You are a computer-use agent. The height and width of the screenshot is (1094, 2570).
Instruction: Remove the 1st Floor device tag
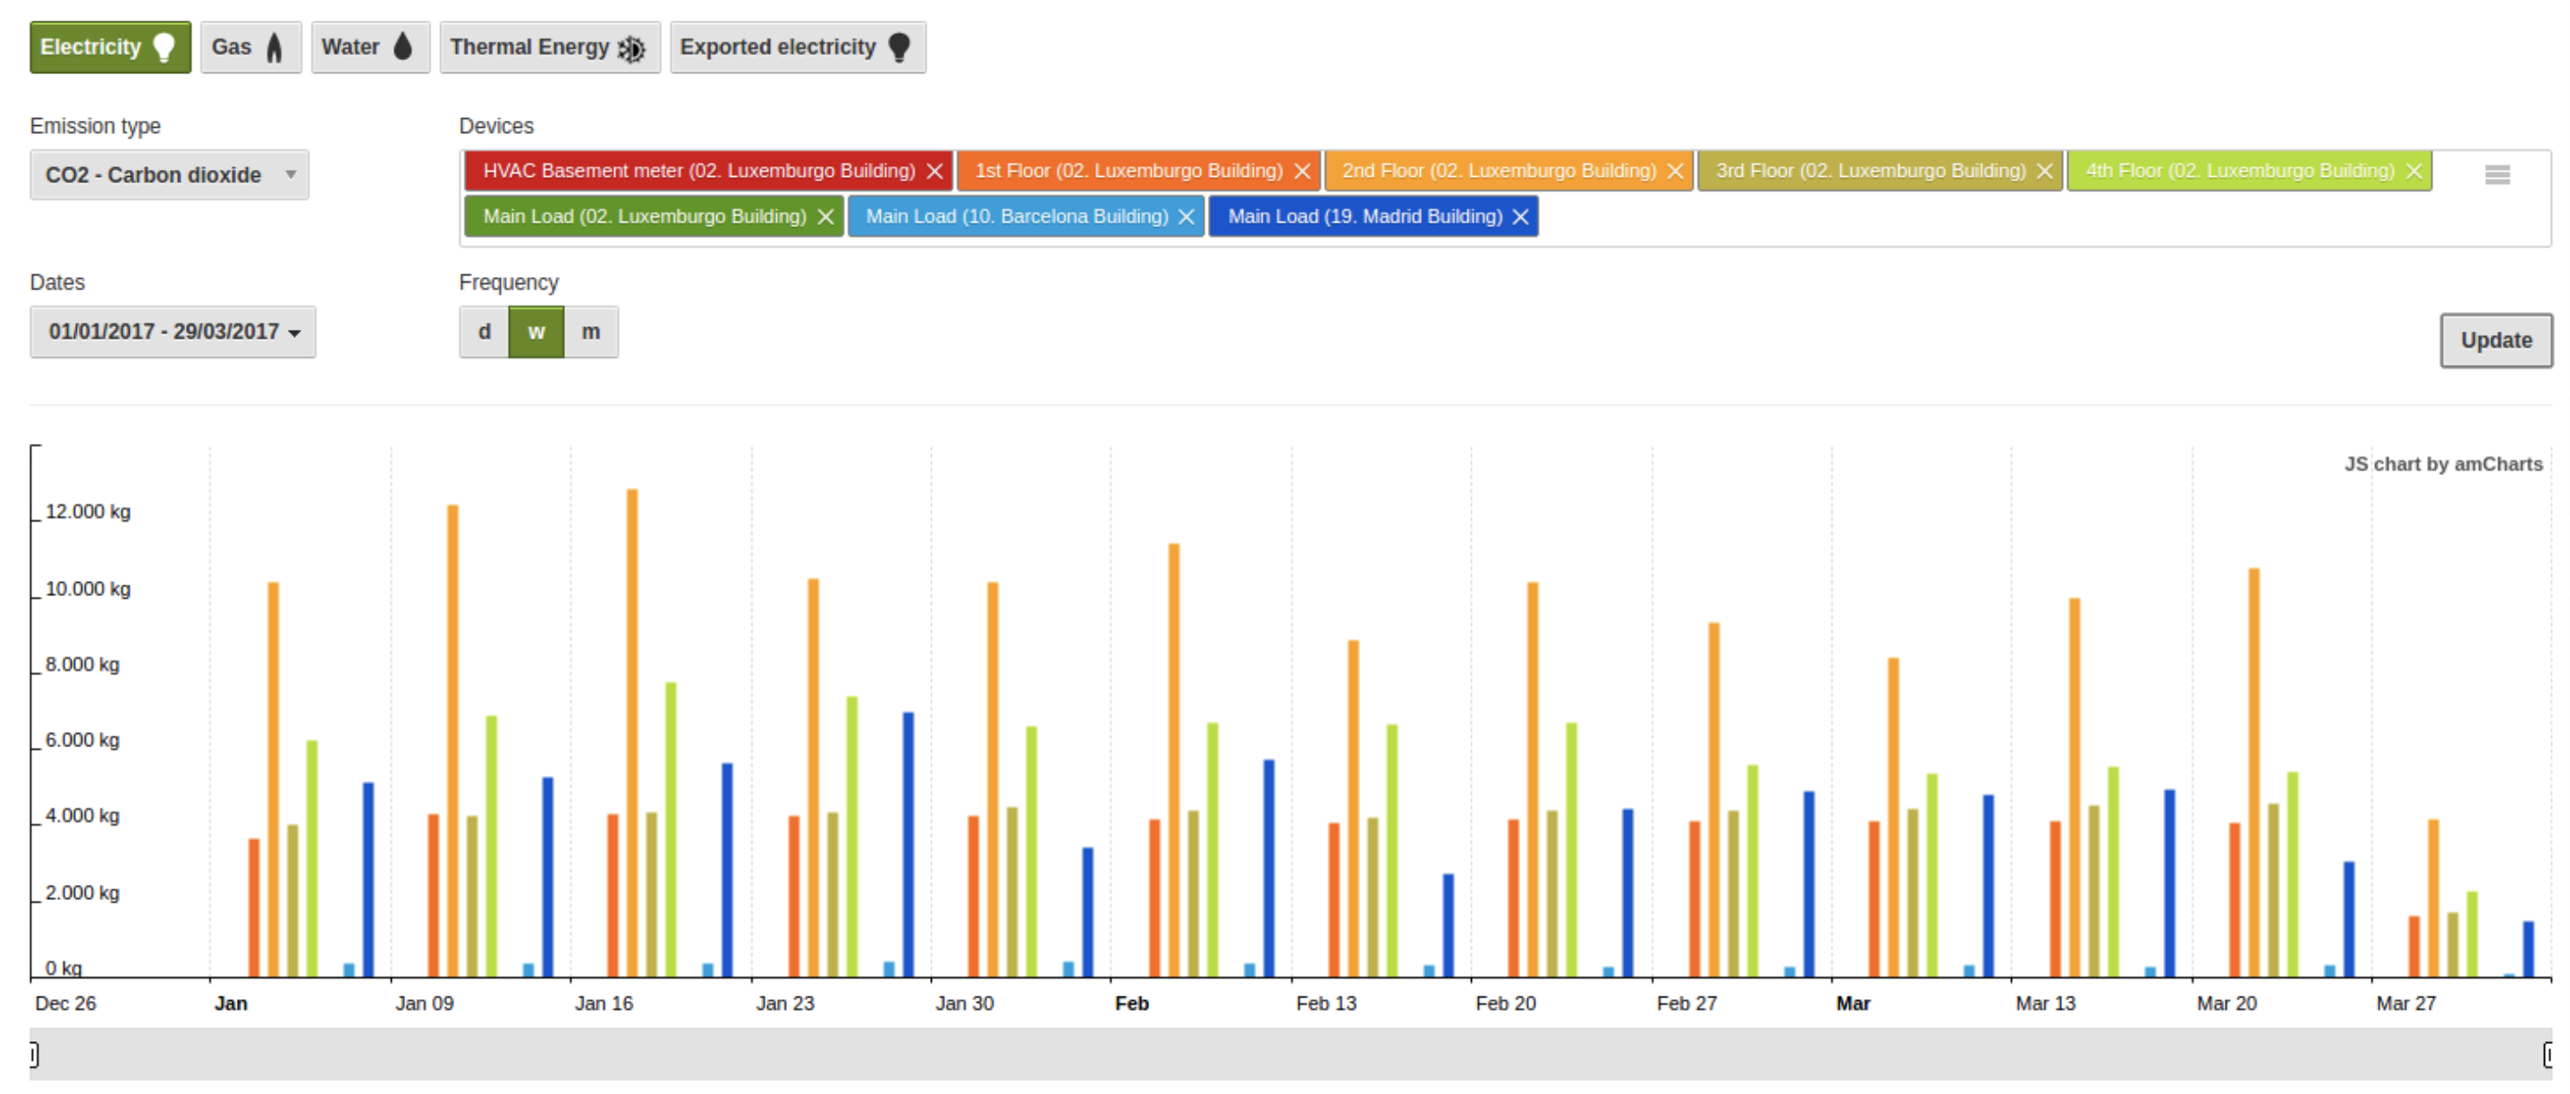coord(1302,172)
